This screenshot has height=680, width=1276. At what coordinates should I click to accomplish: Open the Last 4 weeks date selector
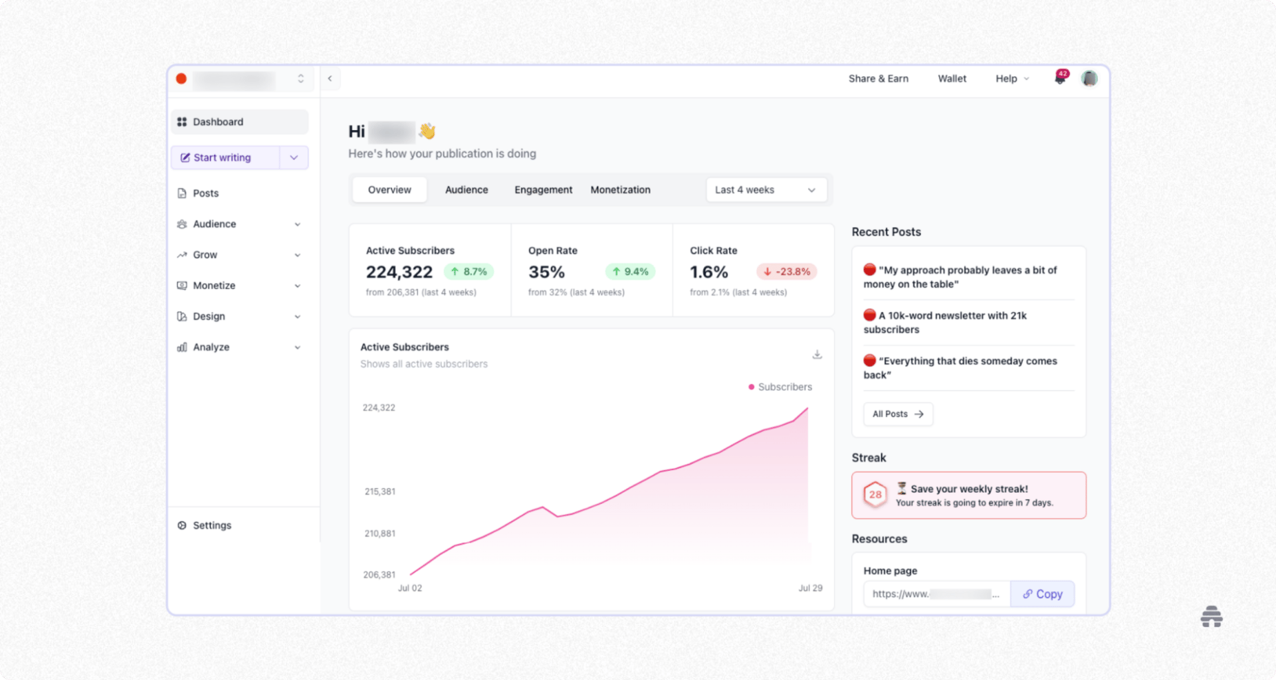tap(766, 189)
